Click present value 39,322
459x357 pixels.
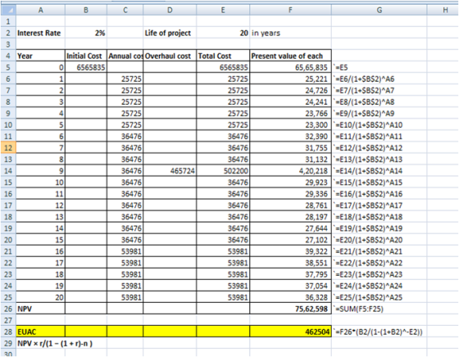290,251
